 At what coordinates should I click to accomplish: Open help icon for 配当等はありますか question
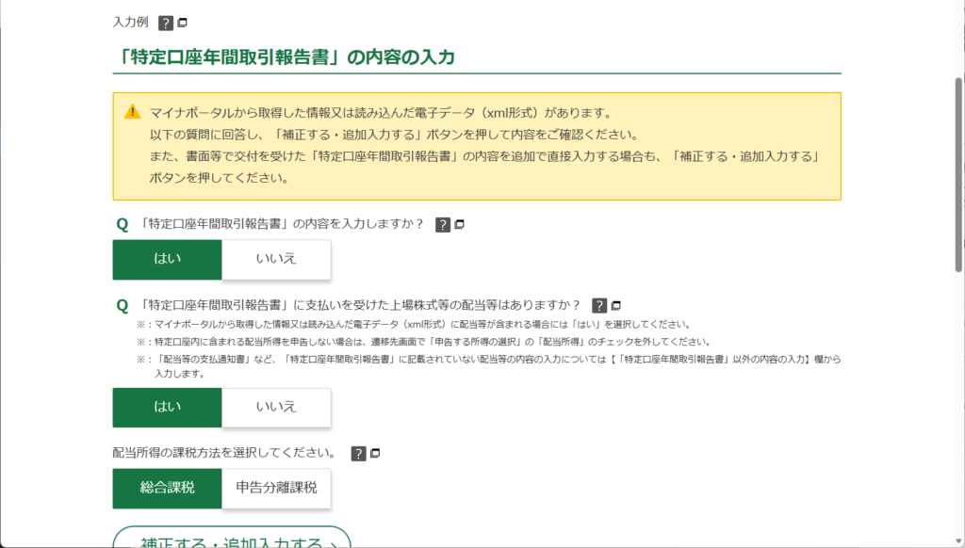click(x=598, y=305)
